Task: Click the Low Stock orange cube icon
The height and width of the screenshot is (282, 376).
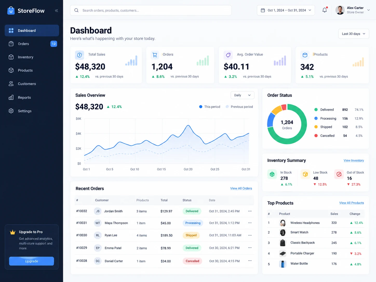Action: coord(305,174)
